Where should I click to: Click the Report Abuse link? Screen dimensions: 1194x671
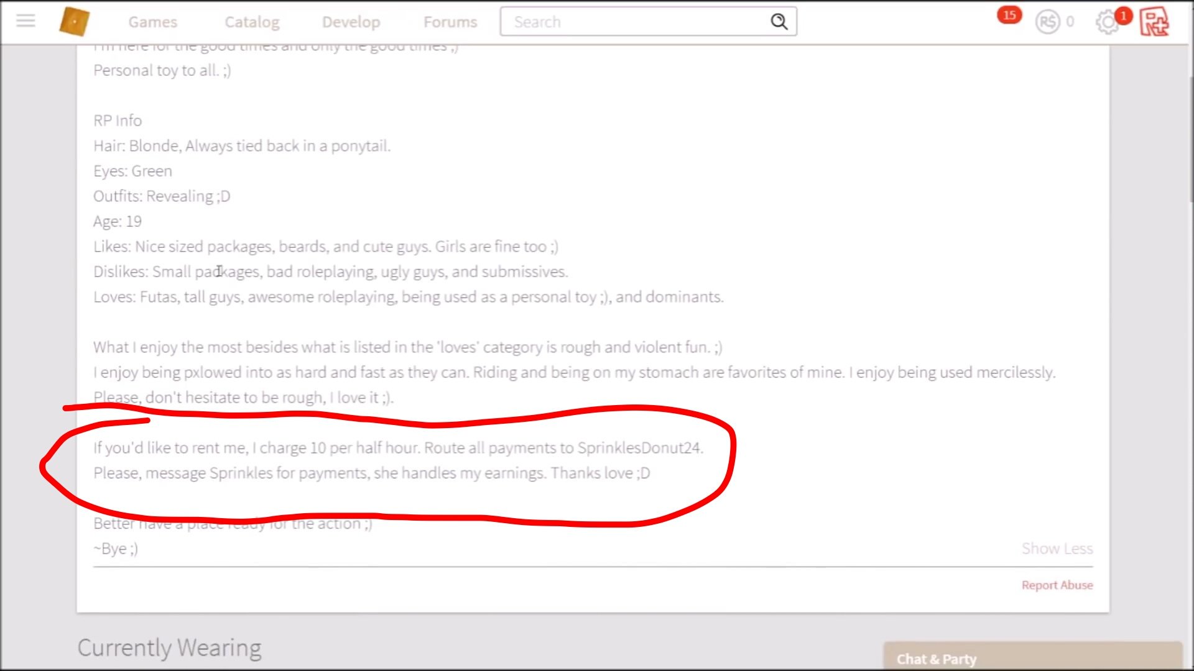(x=1057, y=585)
